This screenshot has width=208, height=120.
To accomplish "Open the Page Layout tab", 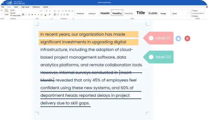I will click(25, 7).
